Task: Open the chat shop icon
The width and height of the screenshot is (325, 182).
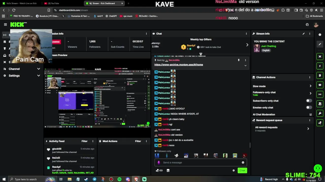Action: (168, 170)
